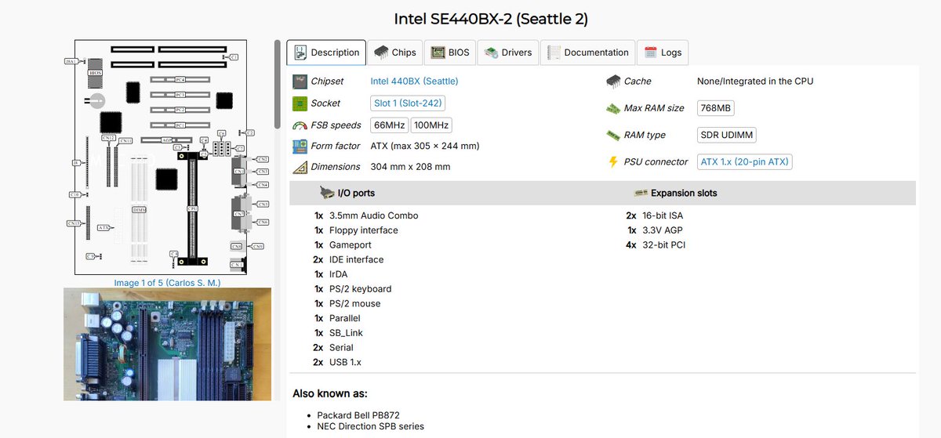Click the Serial port entry

tap(341, 347)
